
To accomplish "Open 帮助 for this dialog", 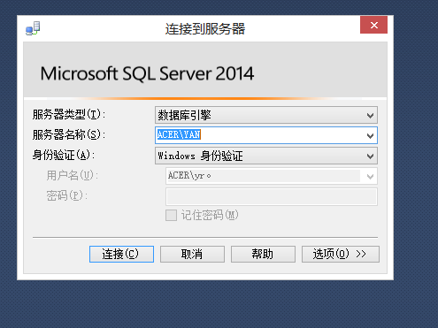I will click(263, 254).
